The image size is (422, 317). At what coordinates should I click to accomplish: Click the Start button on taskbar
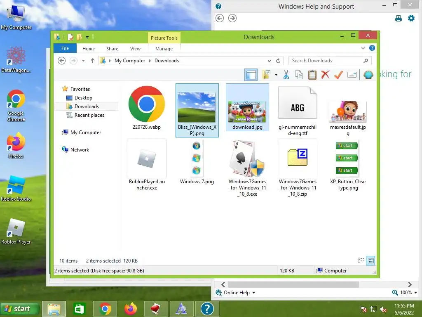pos(20,309)
